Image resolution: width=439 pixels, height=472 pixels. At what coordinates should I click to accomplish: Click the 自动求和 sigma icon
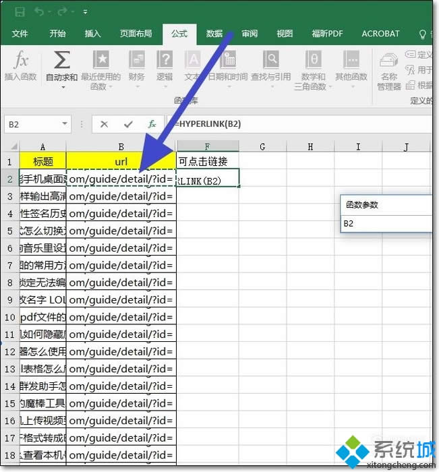tap(62, 59)
